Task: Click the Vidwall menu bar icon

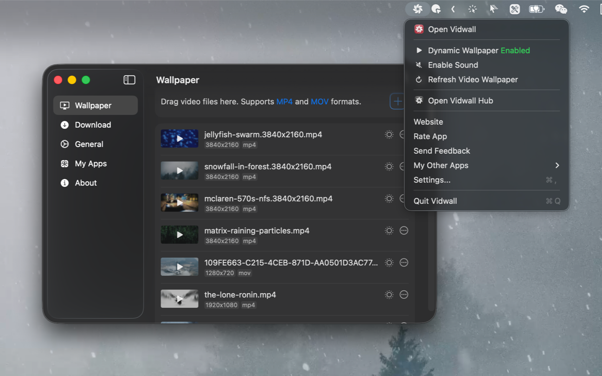Action: pos(417,9)
